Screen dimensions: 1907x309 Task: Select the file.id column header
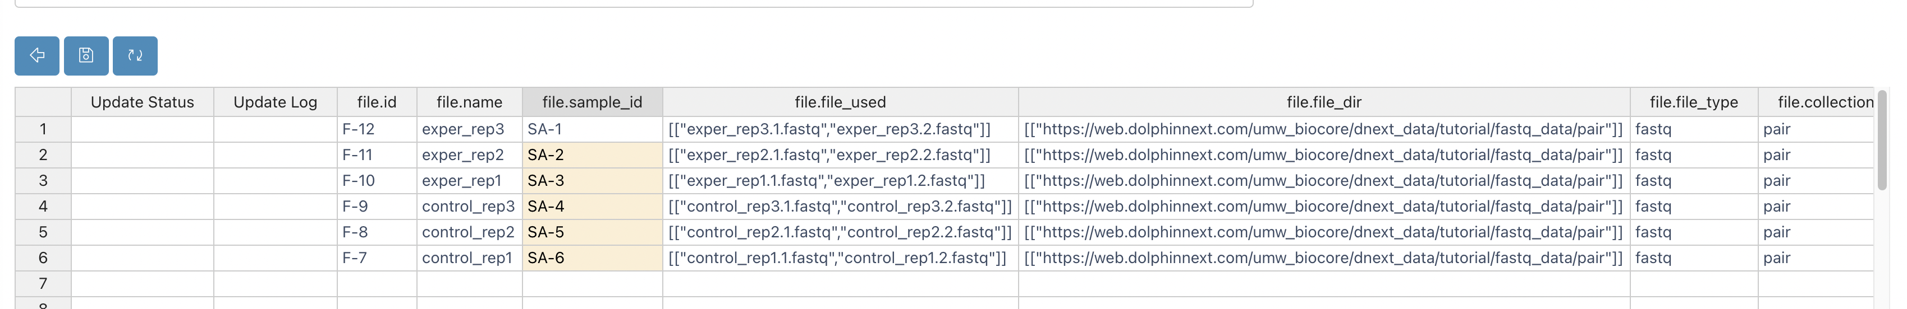click(377, 102)
